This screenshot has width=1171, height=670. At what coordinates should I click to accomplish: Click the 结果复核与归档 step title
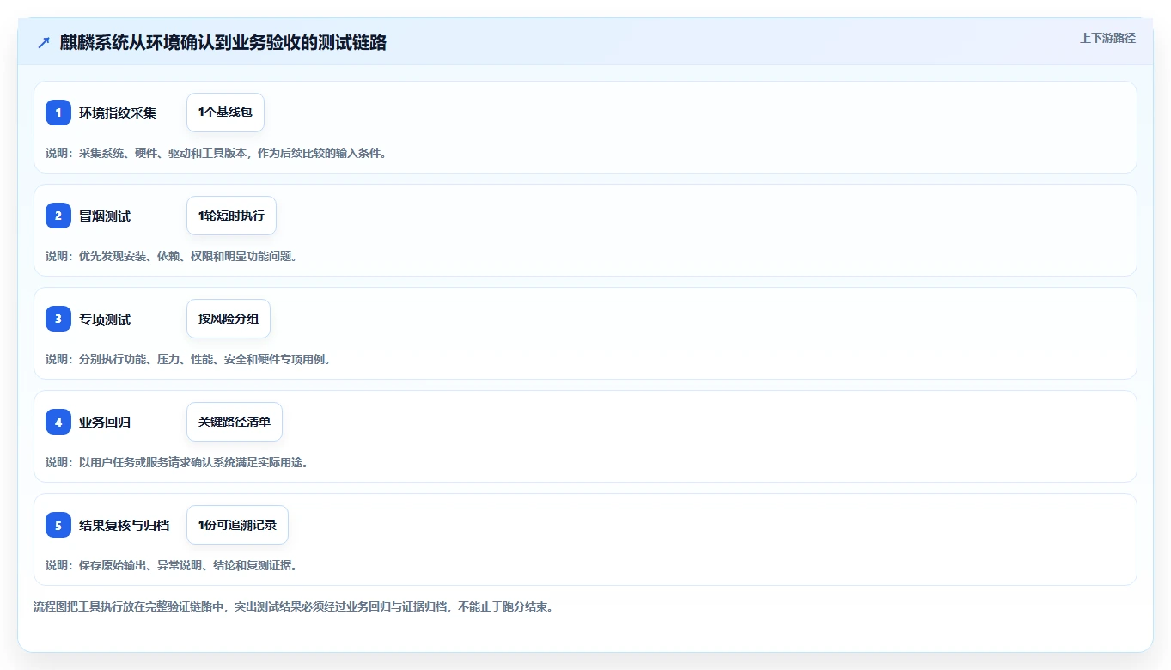coord(124,525)
